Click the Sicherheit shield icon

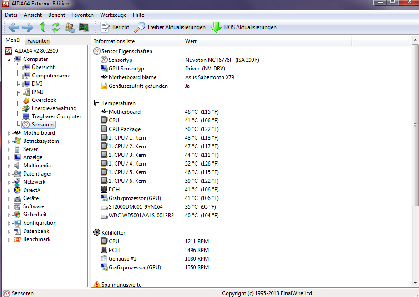click(x=17, y=215)
